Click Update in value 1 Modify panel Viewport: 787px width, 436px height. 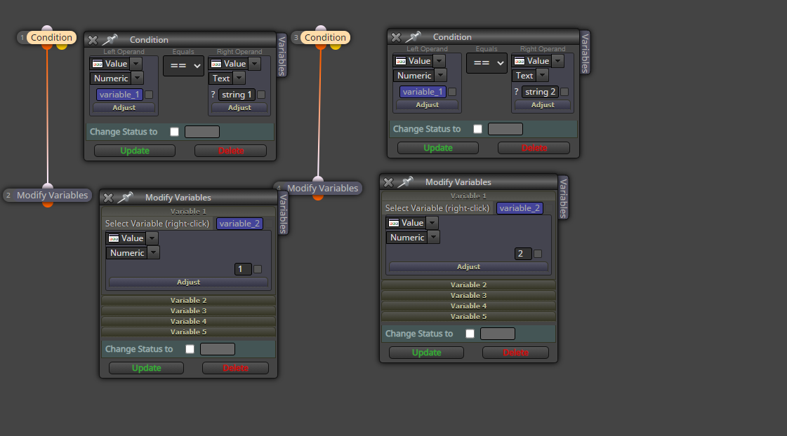click(147, 368)
